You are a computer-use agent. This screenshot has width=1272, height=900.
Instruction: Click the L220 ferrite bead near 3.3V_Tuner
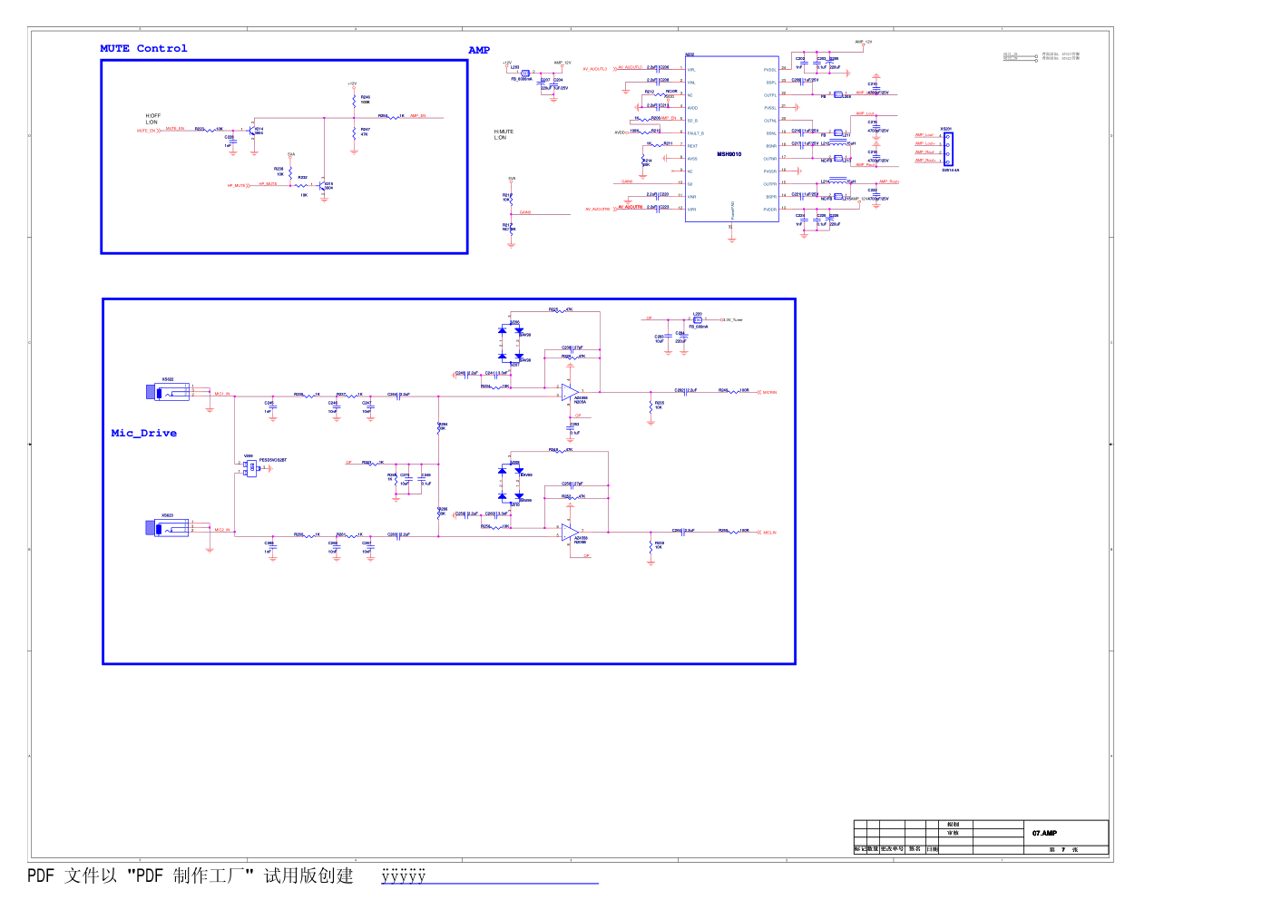697,319
